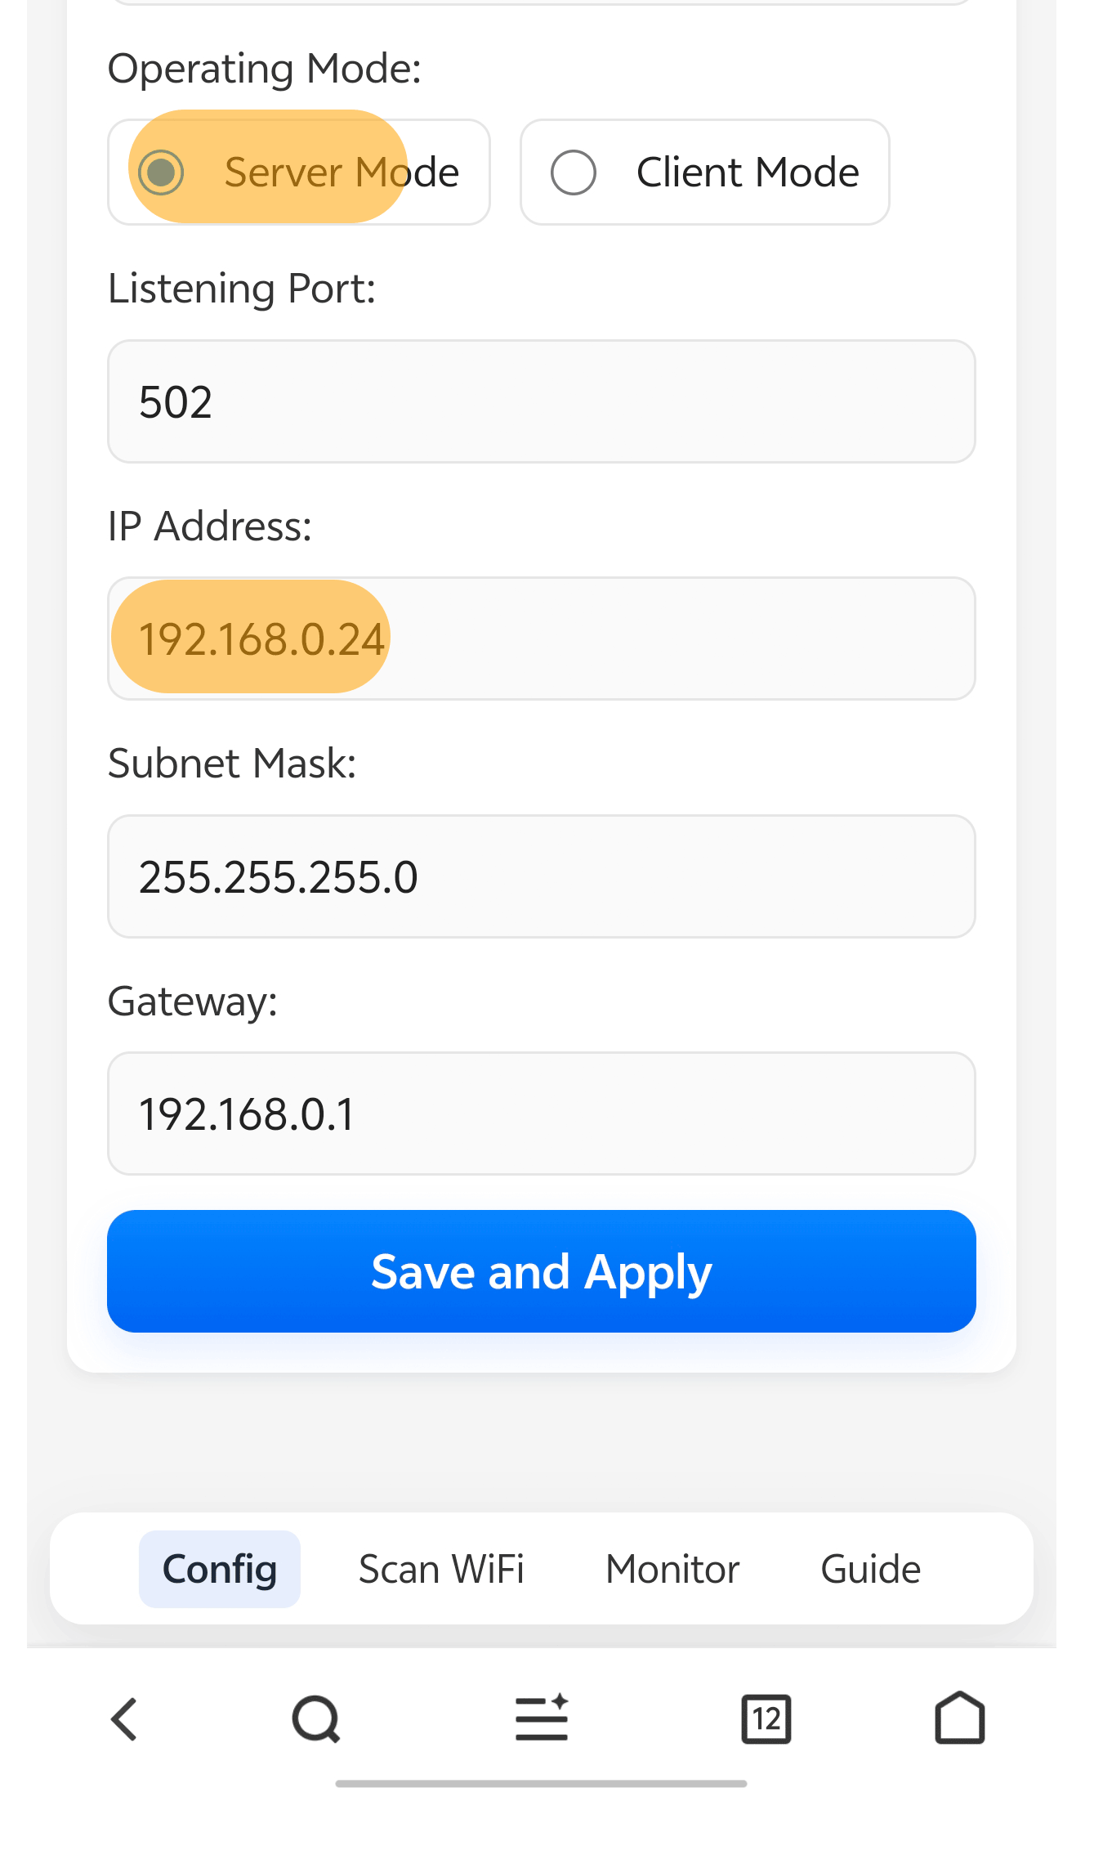Image resolution: width=1103 pixels, height=1864 pixels.
Task: Open the Scan WiFi tab
Action: (441, 1569)
